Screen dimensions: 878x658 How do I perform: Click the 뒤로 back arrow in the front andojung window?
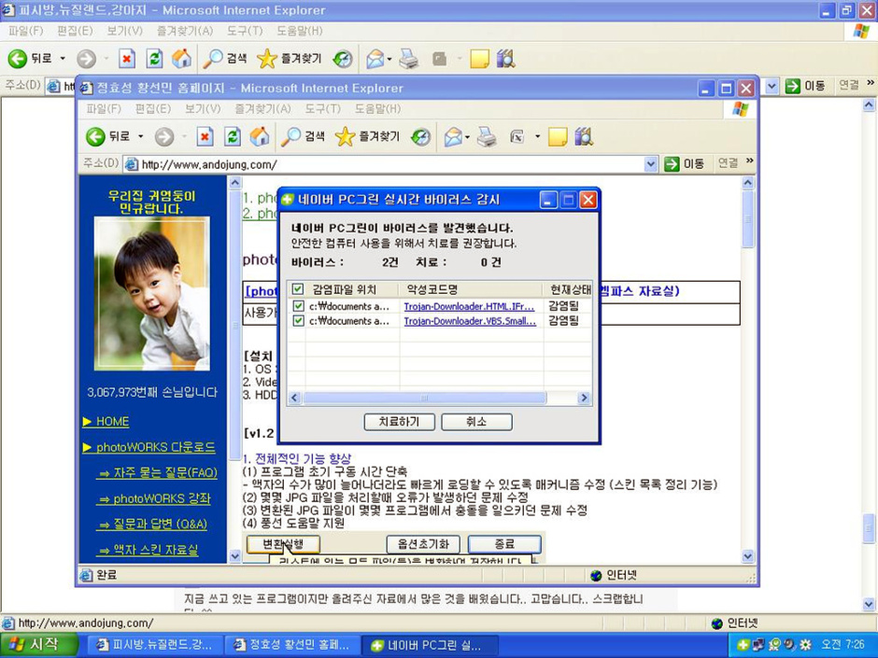(x=96, y=136)
